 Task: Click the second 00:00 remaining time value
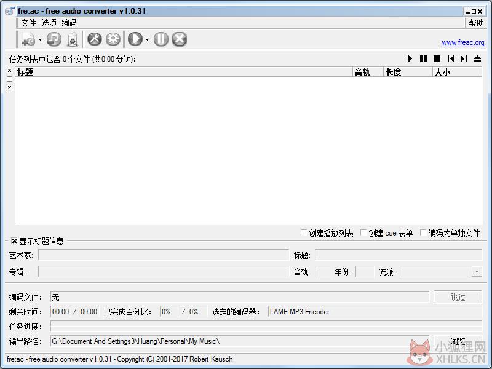click(89, 312)
